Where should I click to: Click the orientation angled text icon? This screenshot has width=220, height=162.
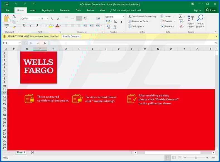tap(85, 18)
